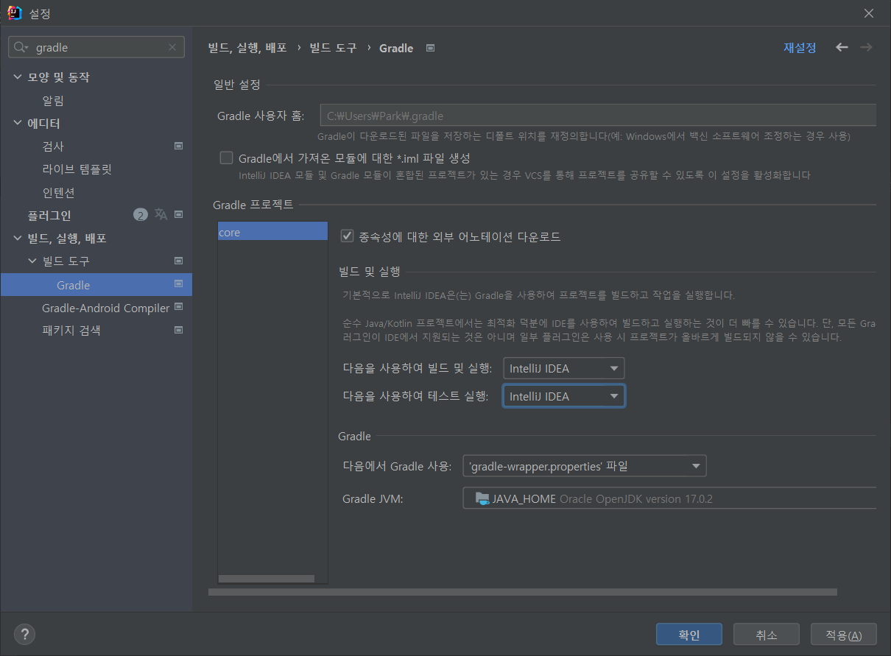This screenshot has width=891, height=656.
Task: Click the Gradle 사용자 홈 path field
Action: click(x=598, y=116)
